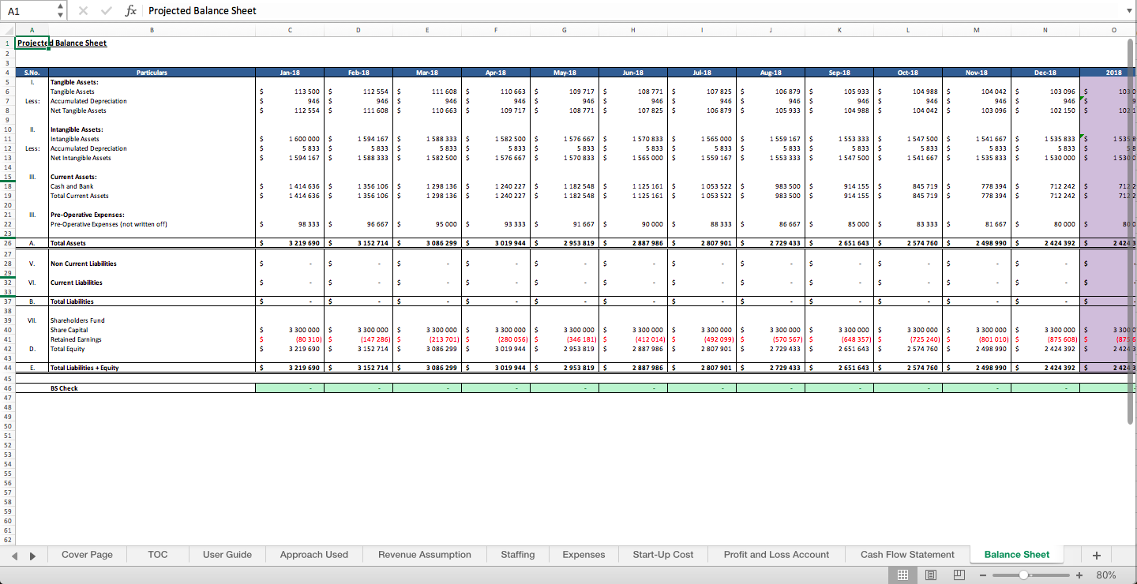
Task: Select the Shareholders Fund label cell
Action: 152,320
